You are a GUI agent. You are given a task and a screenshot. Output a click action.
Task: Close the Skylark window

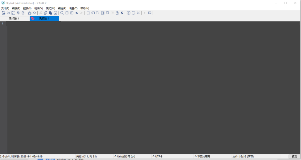[x=295, y=3]
